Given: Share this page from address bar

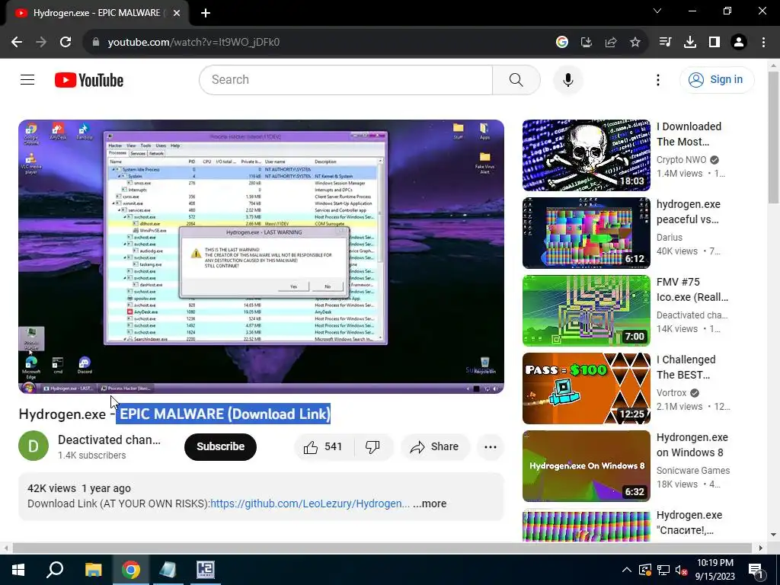Looking at the screenshot, I should click(611, 43).
